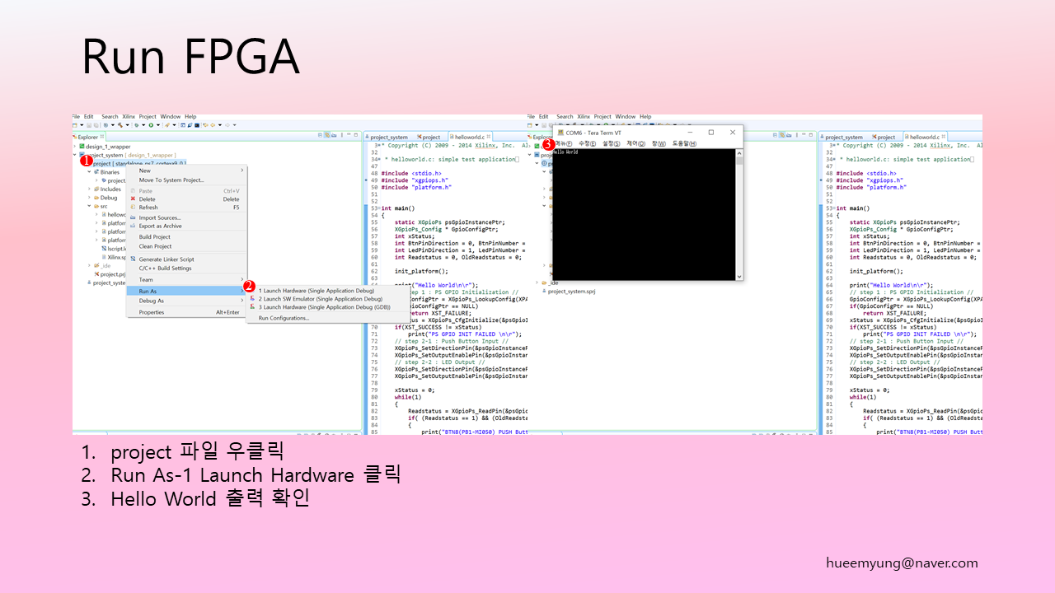Image resolution: width=1055 pixels, height=593 pixels.
Task: Expand the Includes folder arrow
Action: point(89,189)
